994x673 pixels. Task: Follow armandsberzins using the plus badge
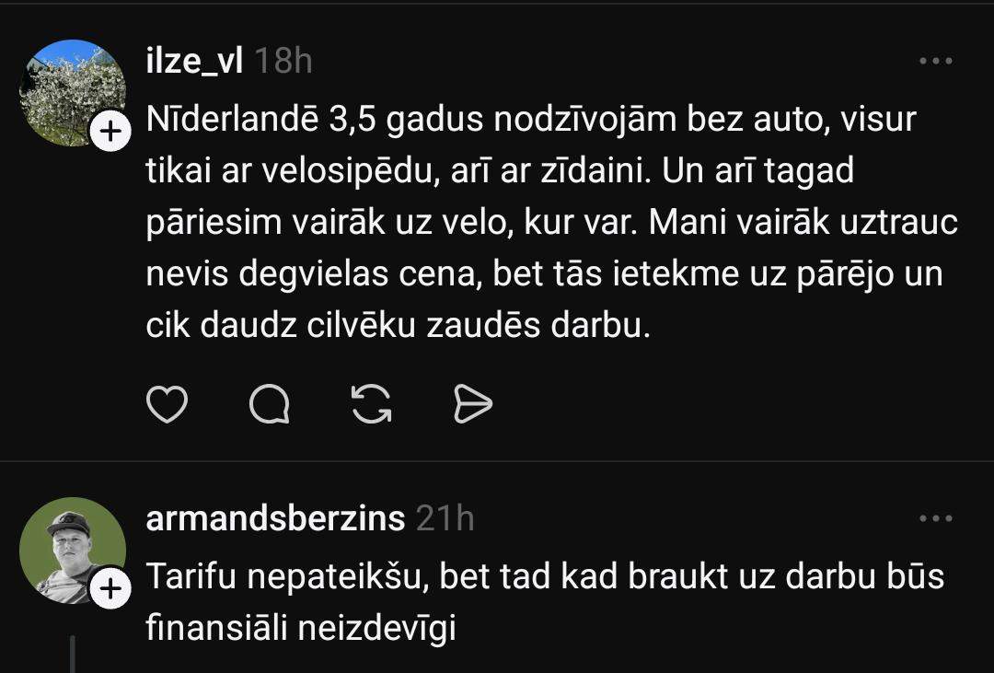click(x=110, y=589)
